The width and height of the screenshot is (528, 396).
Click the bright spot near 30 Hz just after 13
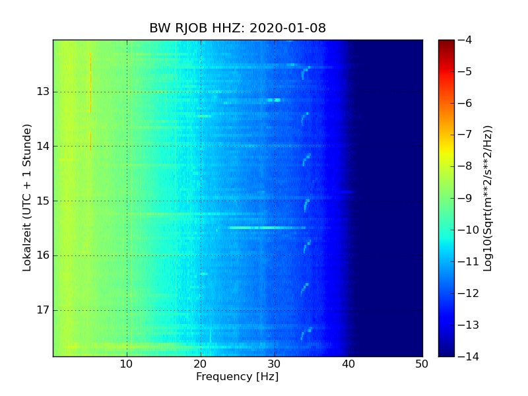pyautogui.click(x=274, y=100)
